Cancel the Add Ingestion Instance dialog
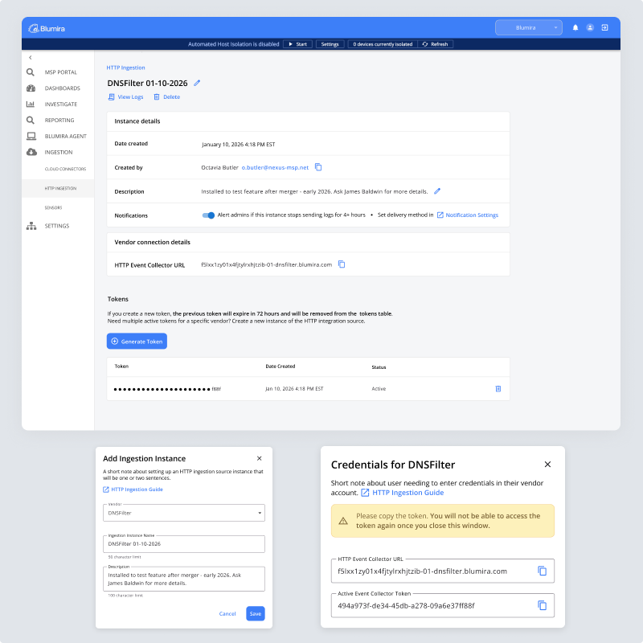This screenshot has width=643, height=643. [227, 614]
